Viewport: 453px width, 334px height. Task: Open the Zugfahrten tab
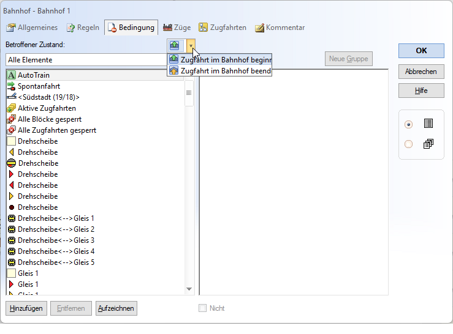pyautogui.click(x=223, y=28)
